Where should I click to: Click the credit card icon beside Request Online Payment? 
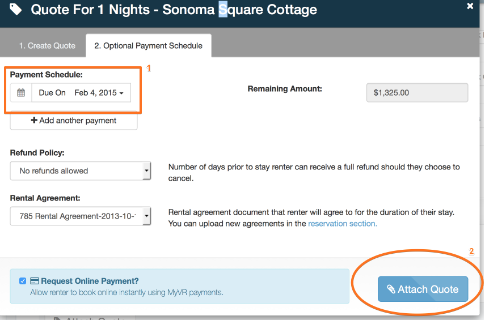point(34,281)
